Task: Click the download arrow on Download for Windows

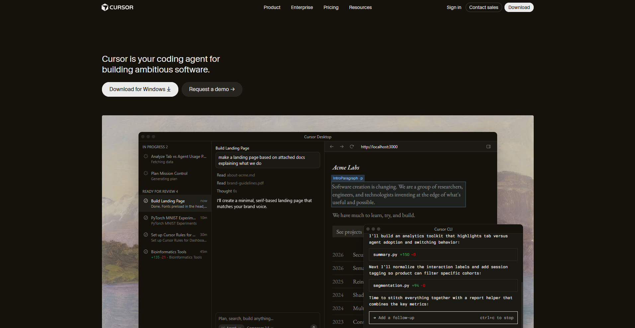Action: click(169, 89)
